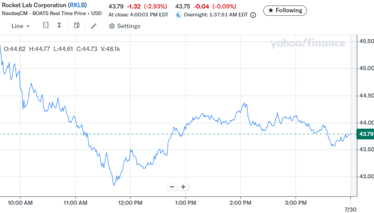Open the comparison icon in chart toolbar
Viewport: 374px width, 213px height.
click(x=45, y=26)
